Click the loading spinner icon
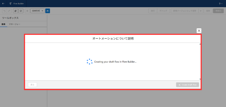Viewport: 226px width, 107px height. (x=90, y=62)
